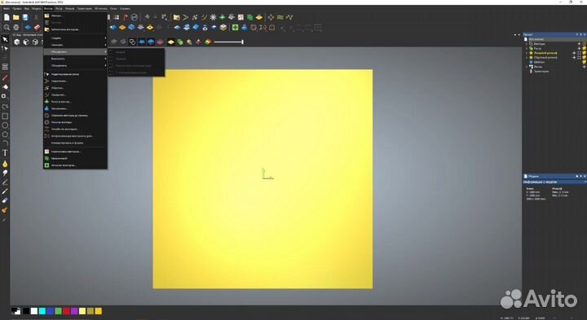
Task: Expand the Листы node in project tree
Action: [527, 67]
